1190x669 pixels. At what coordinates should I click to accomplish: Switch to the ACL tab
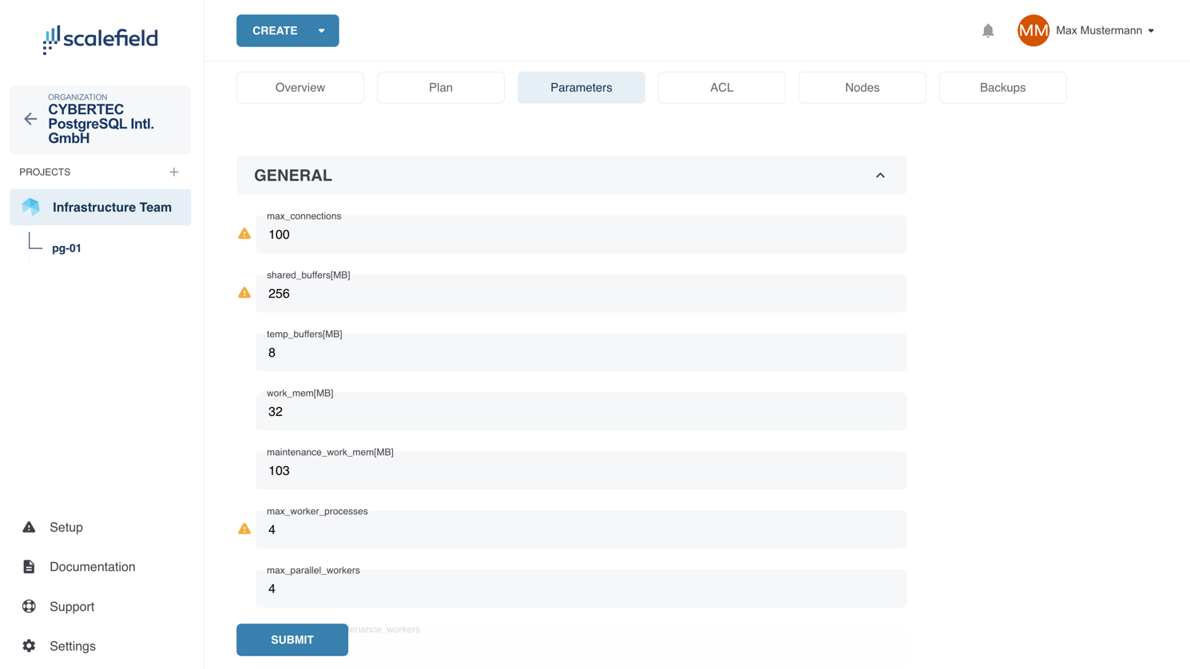(721, 87)
